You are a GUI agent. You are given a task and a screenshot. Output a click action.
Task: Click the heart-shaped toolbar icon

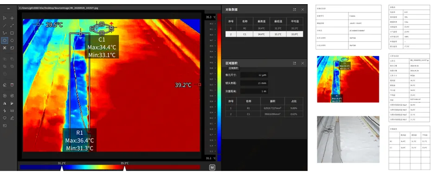click(5, 118)
